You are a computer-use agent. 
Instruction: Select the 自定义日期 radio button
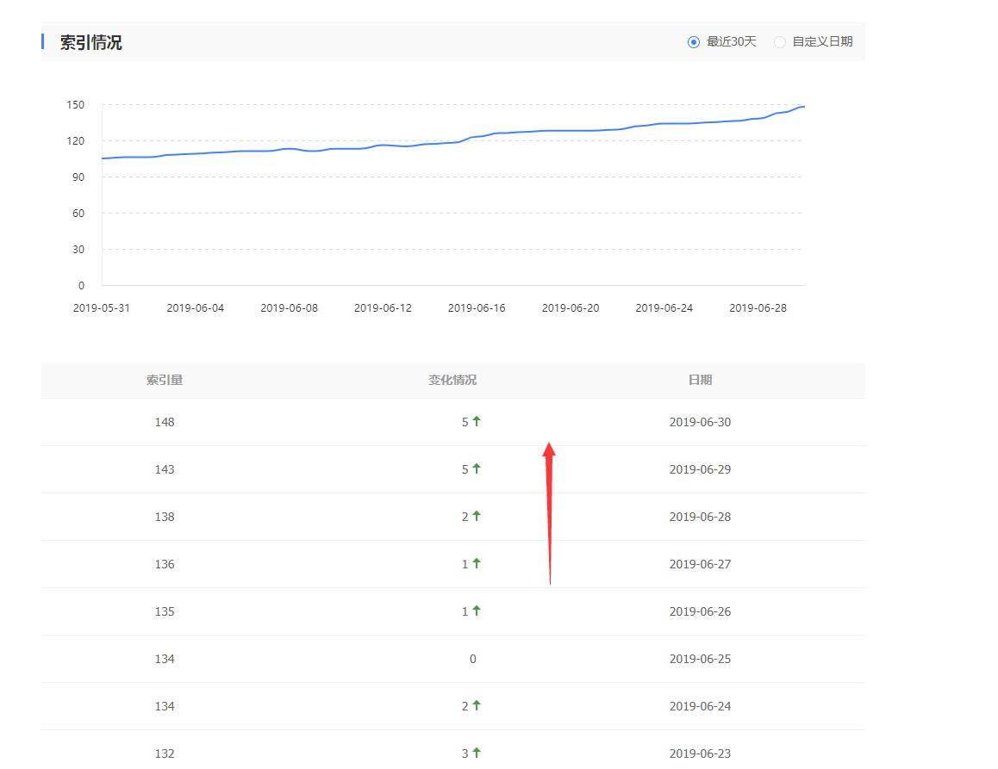tap(780, 42)
